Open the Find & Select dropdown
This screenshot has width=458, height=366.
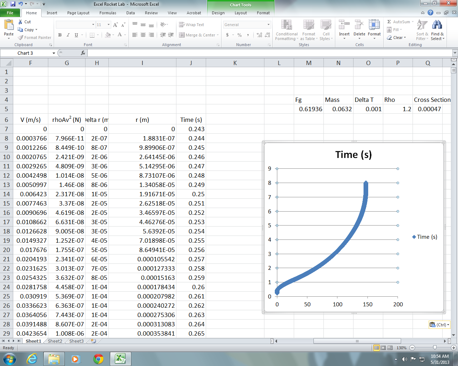437,30
